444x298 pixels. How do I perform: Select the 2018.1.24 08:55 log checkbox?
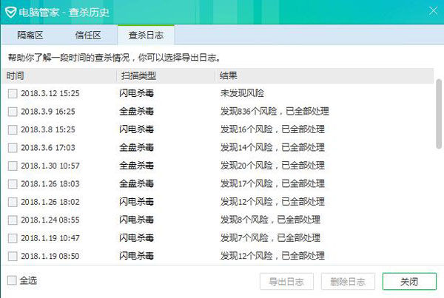[12, 220]
